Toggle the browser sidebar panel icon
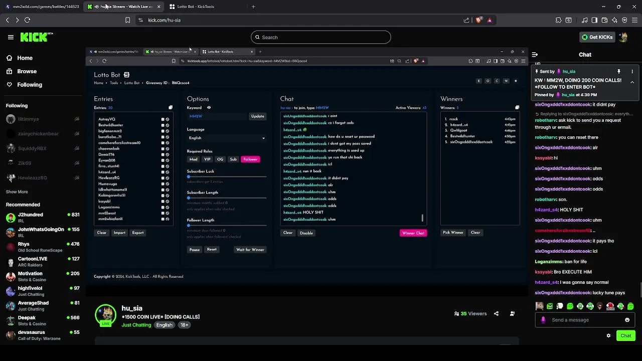The width and height of the screenshot is (642, 361). tap(594, 20)
